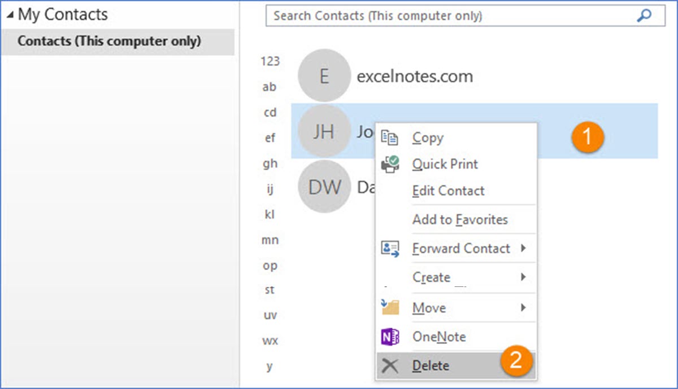The image size is (678, 389).
Task: Click the Delete X icon
Action: pyautogui.click(x=390, y=365)
